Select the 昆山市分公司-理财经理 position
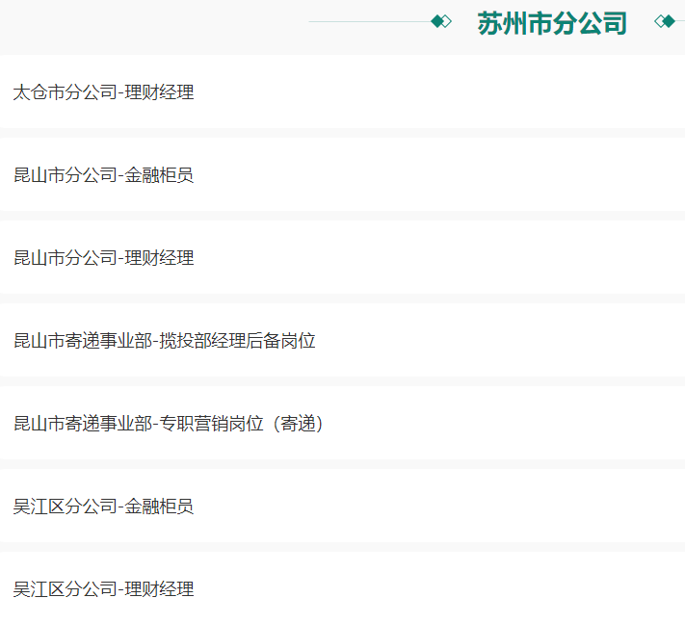 (x=104, y=258)
